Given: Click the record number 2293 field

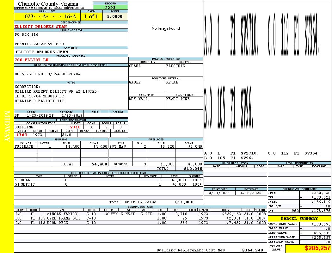Looking at the screenshot, I should pyautogui.click(x=110, y=7).
